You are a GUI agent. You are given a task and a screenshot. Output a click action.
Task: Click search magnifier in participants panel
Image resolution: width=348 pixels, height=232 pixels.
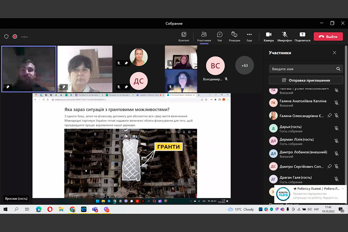click(338, 69)
